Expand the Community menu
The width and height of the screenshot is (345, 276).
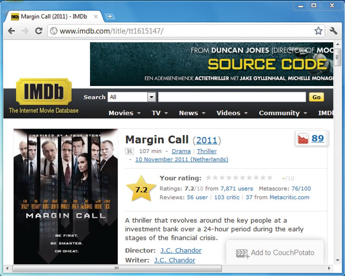(x=283, y=113)
